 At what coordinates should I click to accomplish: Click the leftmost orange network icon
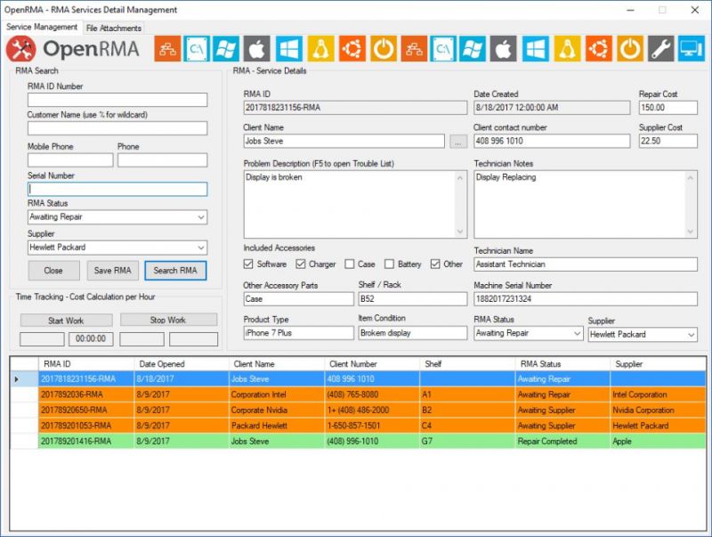(167, 49)
